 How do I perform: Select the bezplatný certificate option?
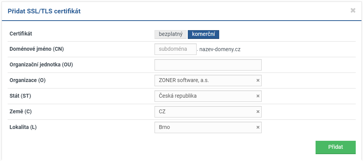pos(170,34)
